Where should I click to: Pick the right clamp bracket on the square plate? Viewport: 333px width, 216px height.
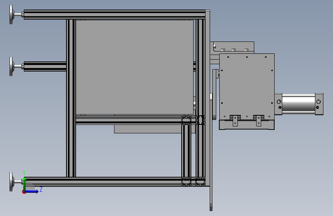pos(258,121)
